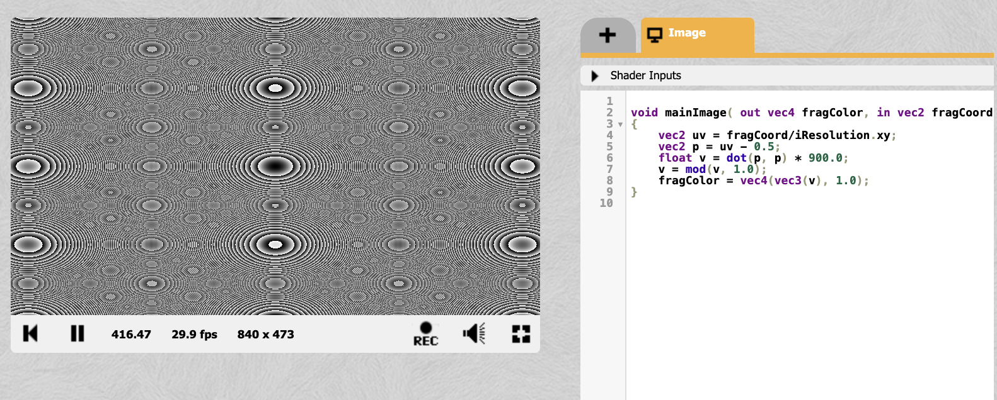
Task: Place cursor on 'vec2 uv = fragCoord/iResolution.xy' line
Action: click(777, 135)
